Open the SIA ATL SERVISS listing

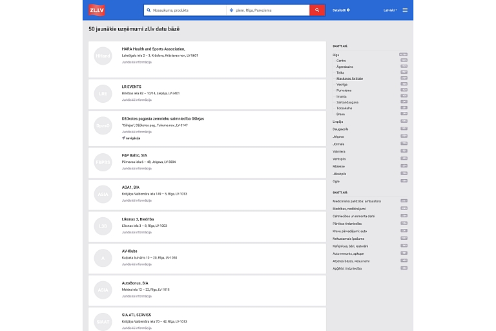(136, 315)
